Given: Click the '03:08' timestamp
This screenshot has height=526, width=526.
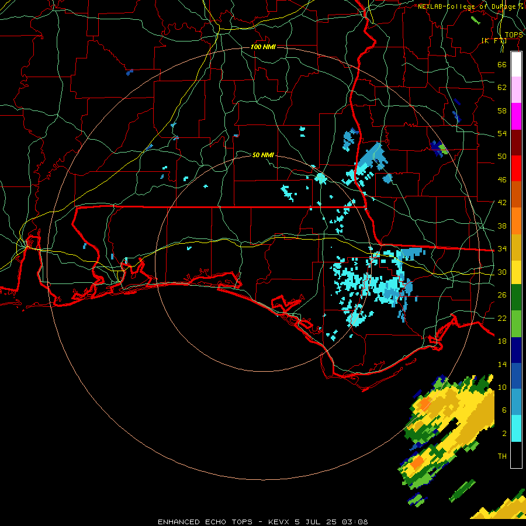Looking at the screenshot, I should tap(355, 522).
